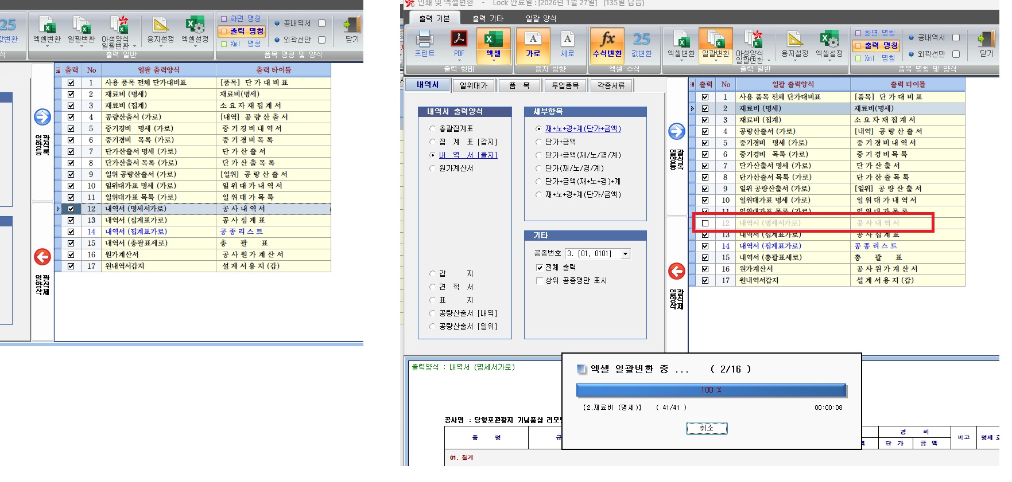Click blue 일괄양식등록 arrow in right window
This screenshot has width=1012, height=482.
[677, 131]
